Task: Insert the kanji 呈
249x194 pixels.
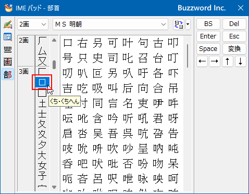Action: click(x=143, y=149)
